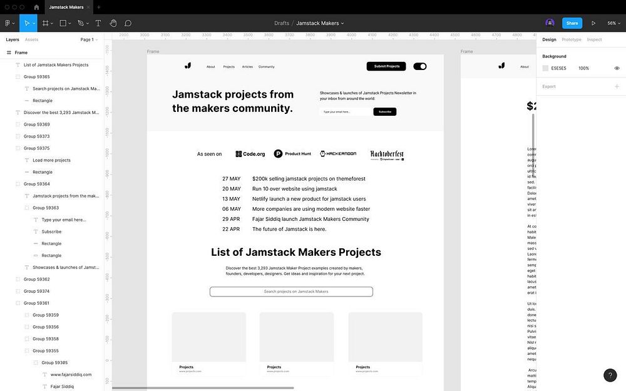
Task: Open the Move tool options dropdown arrow
Action: [x=34, y=24]
